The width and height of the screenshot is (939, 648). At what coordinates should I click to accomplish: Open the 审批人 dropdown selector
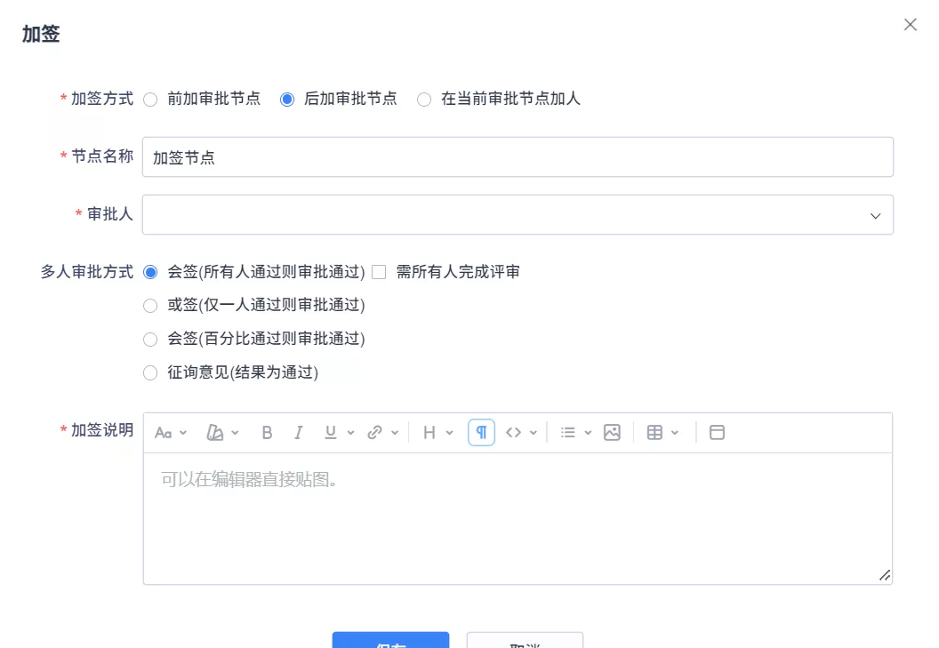click(x=518, y=214)
